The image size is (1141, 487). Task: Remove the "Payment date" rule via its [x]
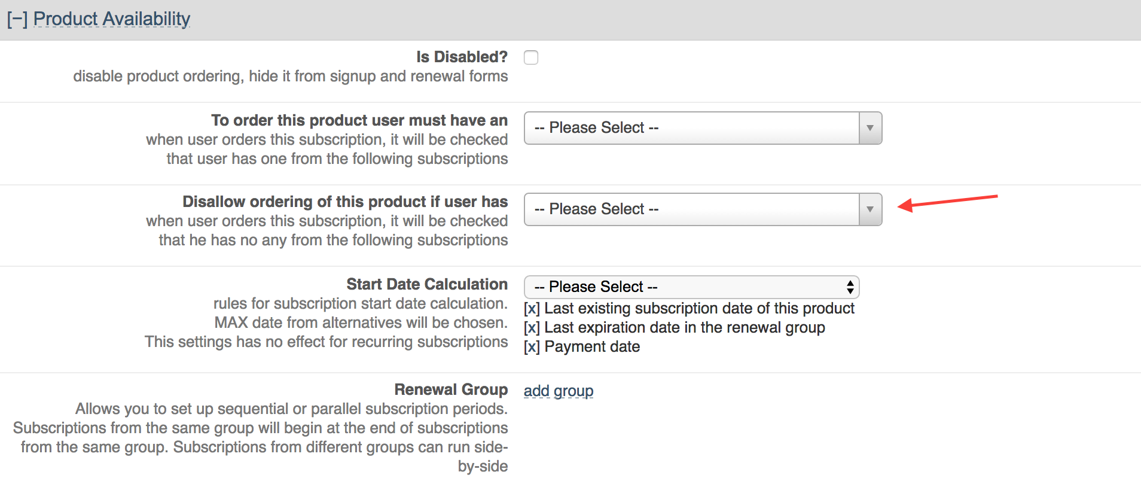point(532,347)
